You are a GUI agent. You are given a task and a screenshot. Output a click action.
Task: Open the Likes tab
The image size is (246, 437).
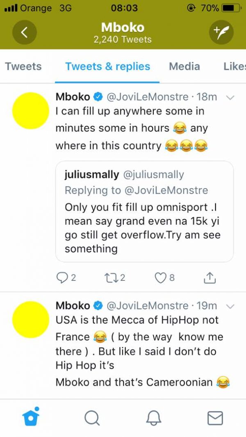coord(234,66)
